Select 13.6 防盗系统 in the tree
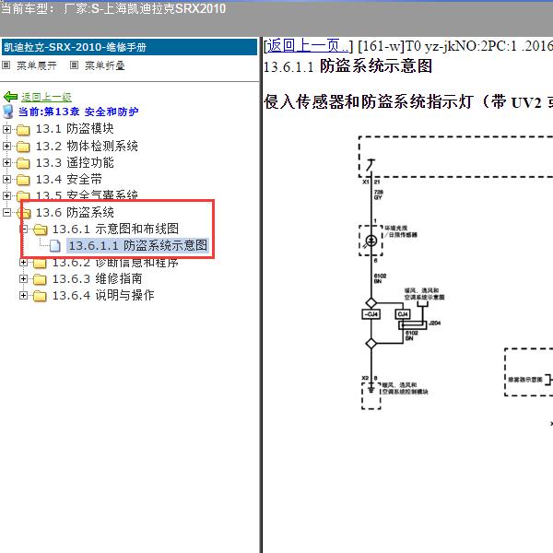 pos(75,212)
